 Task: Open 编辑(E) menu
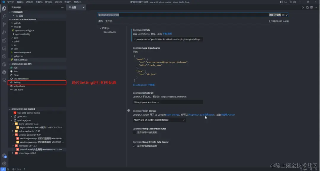pyautogui.click(x=20, y=2)
